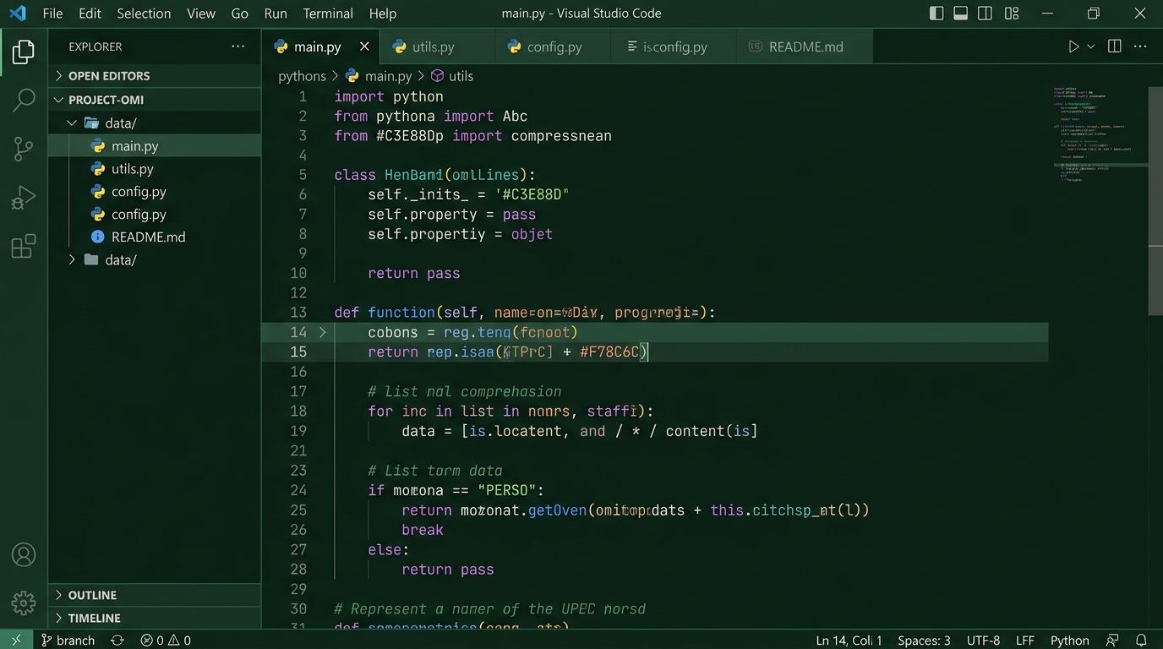Expand the TIMELINE section
The height and width of the screenshot is (649, 1163).
coord(155,618)
